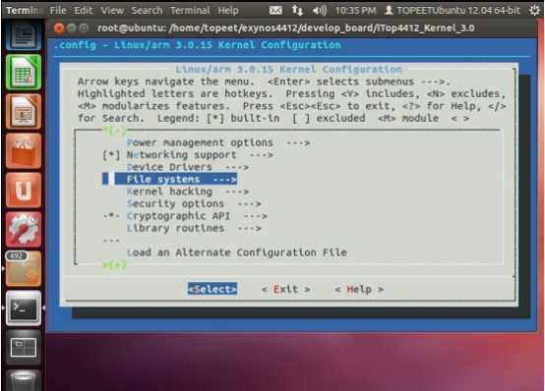Launch LibreOffice Impress presentation dock icon
This screenshot has width=545, height=391.
coord(24,111)
